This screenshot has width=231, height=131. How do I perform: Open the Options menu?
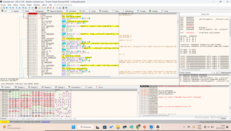click(x=44, y=5)
